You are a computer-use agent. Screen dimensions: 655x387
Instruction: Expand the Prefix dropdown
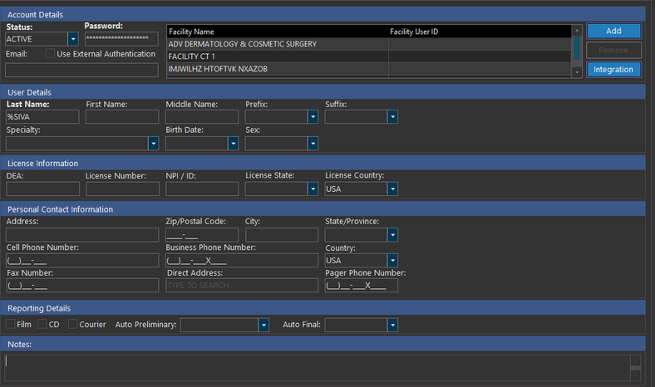pyautogui.click(x=313, y=118)
